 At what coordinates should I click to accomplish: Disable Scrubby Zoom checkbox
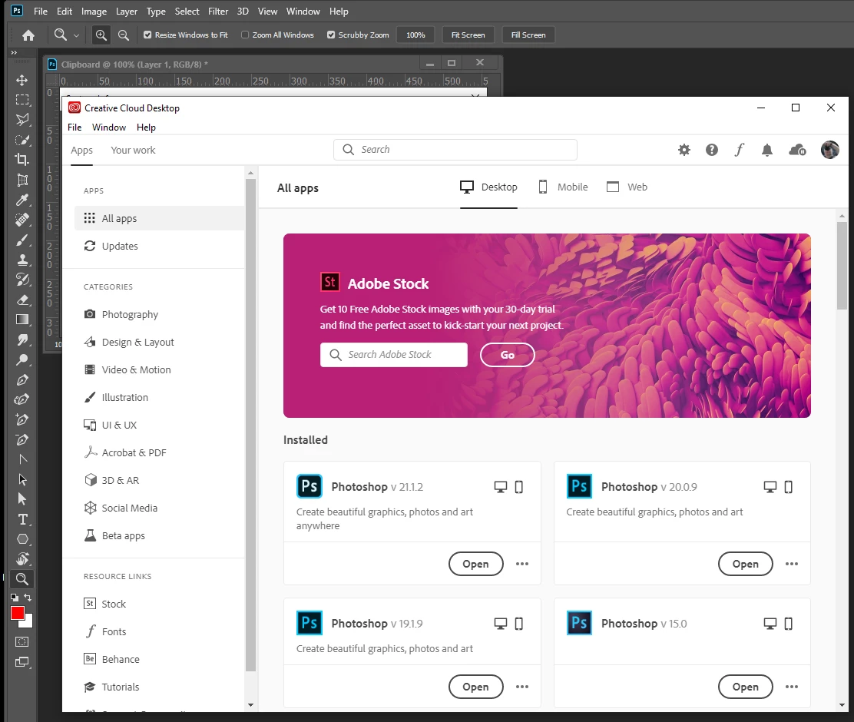pos(330,35)
